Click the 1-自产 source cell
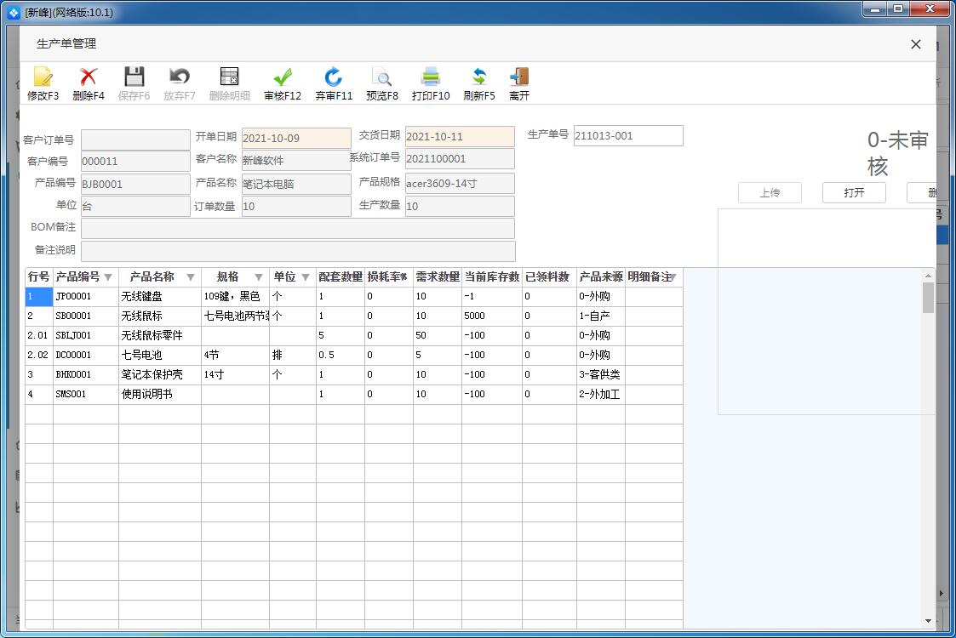This screenshot has height=638, width=956. coord(600,316)
